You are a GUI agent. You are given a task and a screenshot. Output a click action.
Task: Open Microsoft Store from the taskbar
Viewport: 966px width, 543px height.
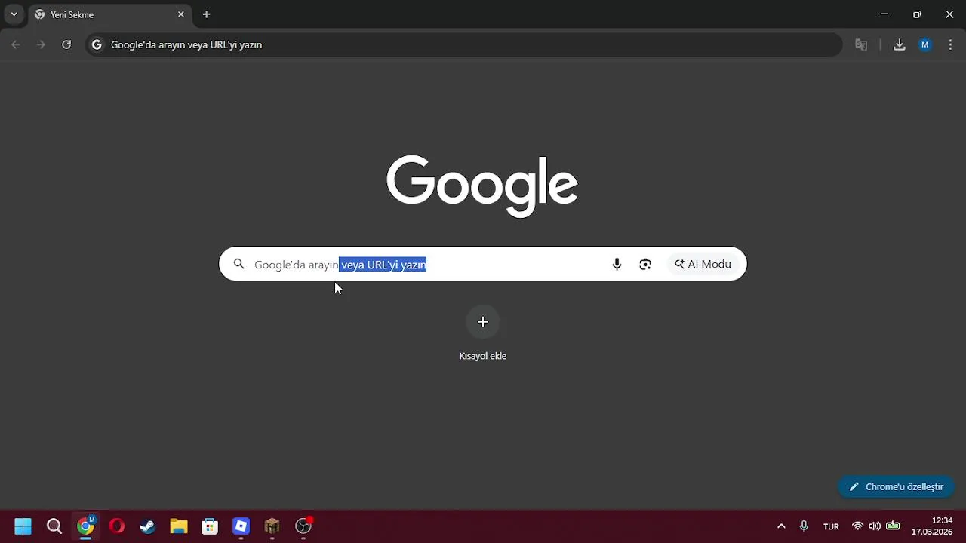click(x=210, y=526)
